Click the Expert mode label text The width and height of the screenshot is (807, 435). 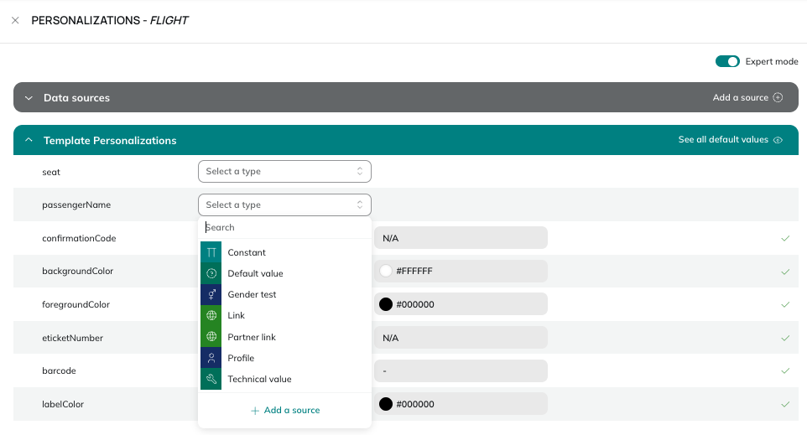pos(772,62)
